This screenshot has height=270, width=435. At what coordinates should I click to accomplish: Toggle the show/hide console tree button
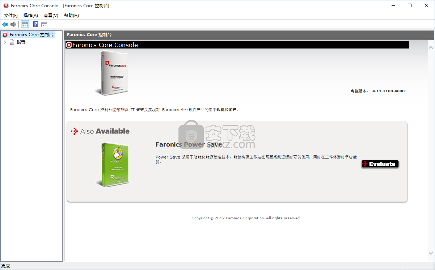pos(25,24)
